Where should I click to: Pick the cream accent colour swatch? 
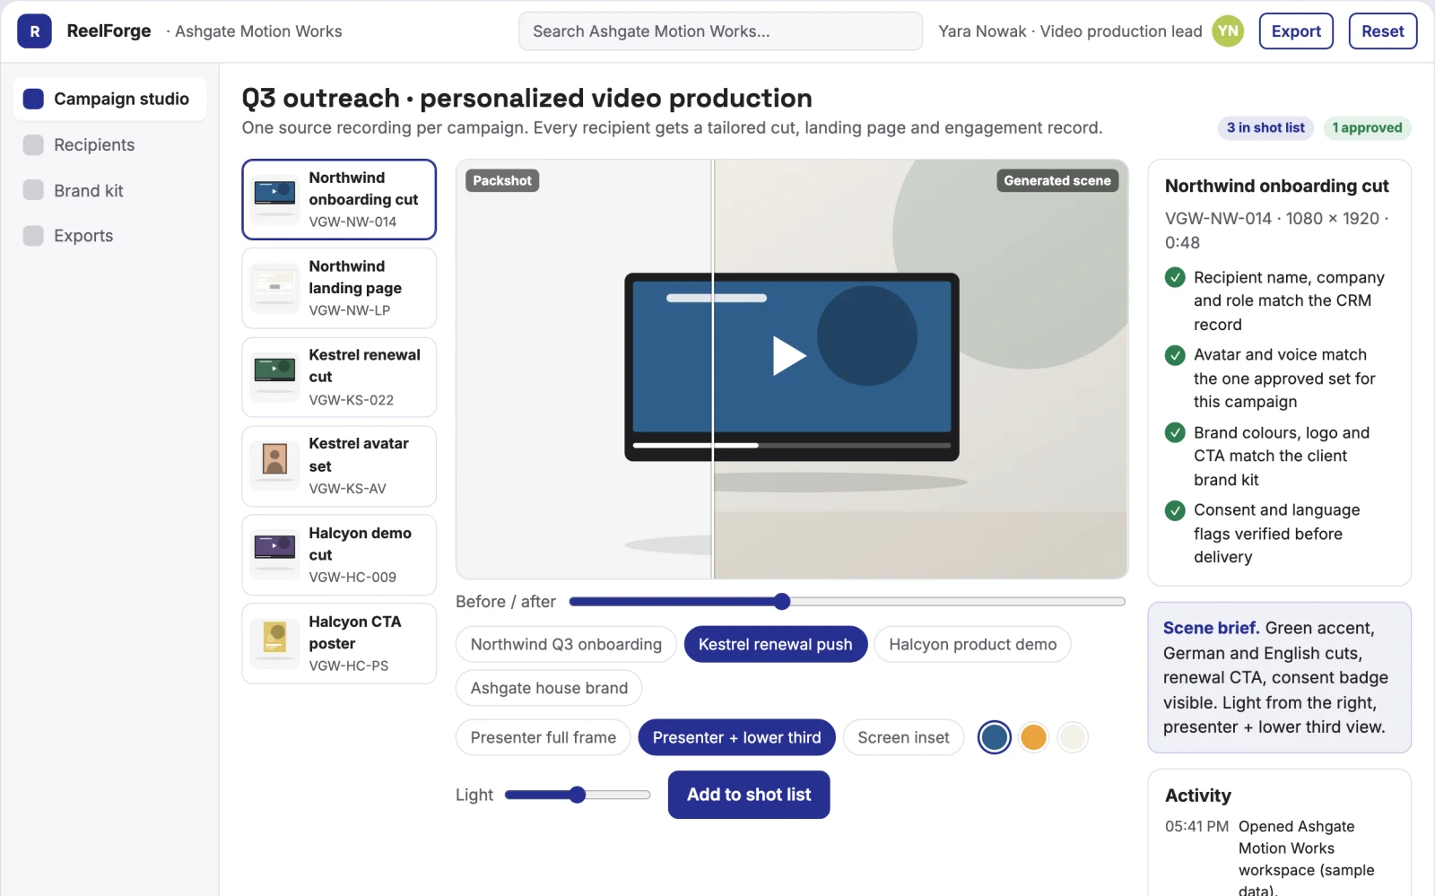coord(1073,737)
